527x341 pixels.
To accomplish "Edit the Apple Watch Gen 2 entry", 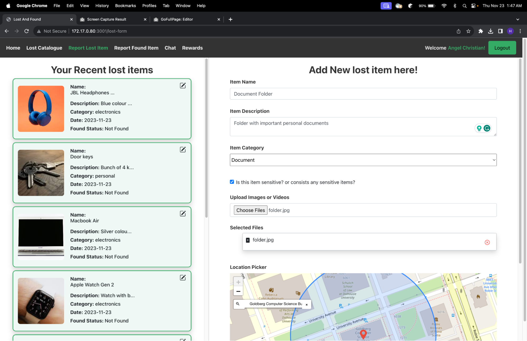I will 183,278.
